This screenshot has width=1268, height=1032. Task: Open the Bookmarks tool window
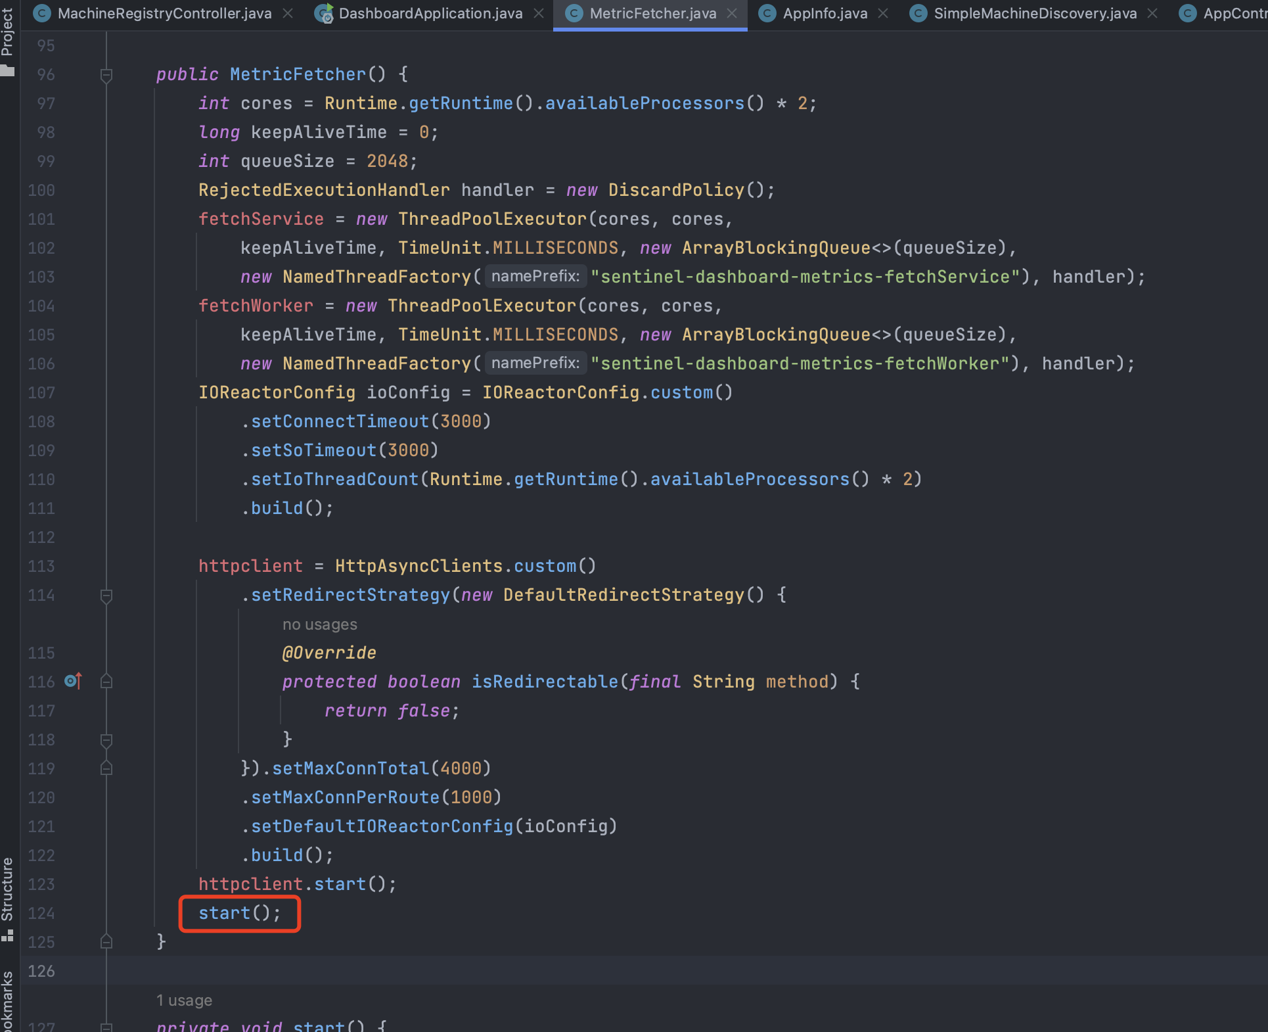[x=7, y=1002]
